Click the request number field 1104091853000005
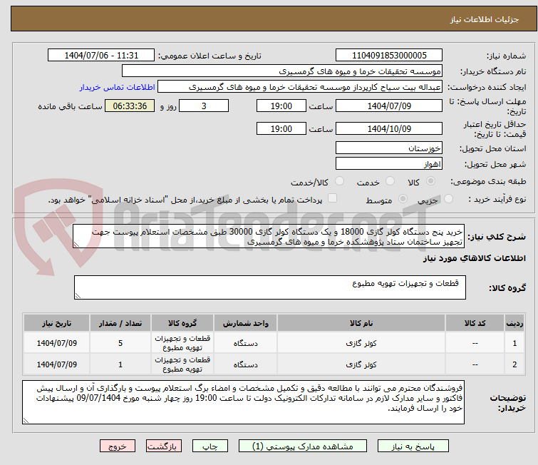 [x=390, y=56]
